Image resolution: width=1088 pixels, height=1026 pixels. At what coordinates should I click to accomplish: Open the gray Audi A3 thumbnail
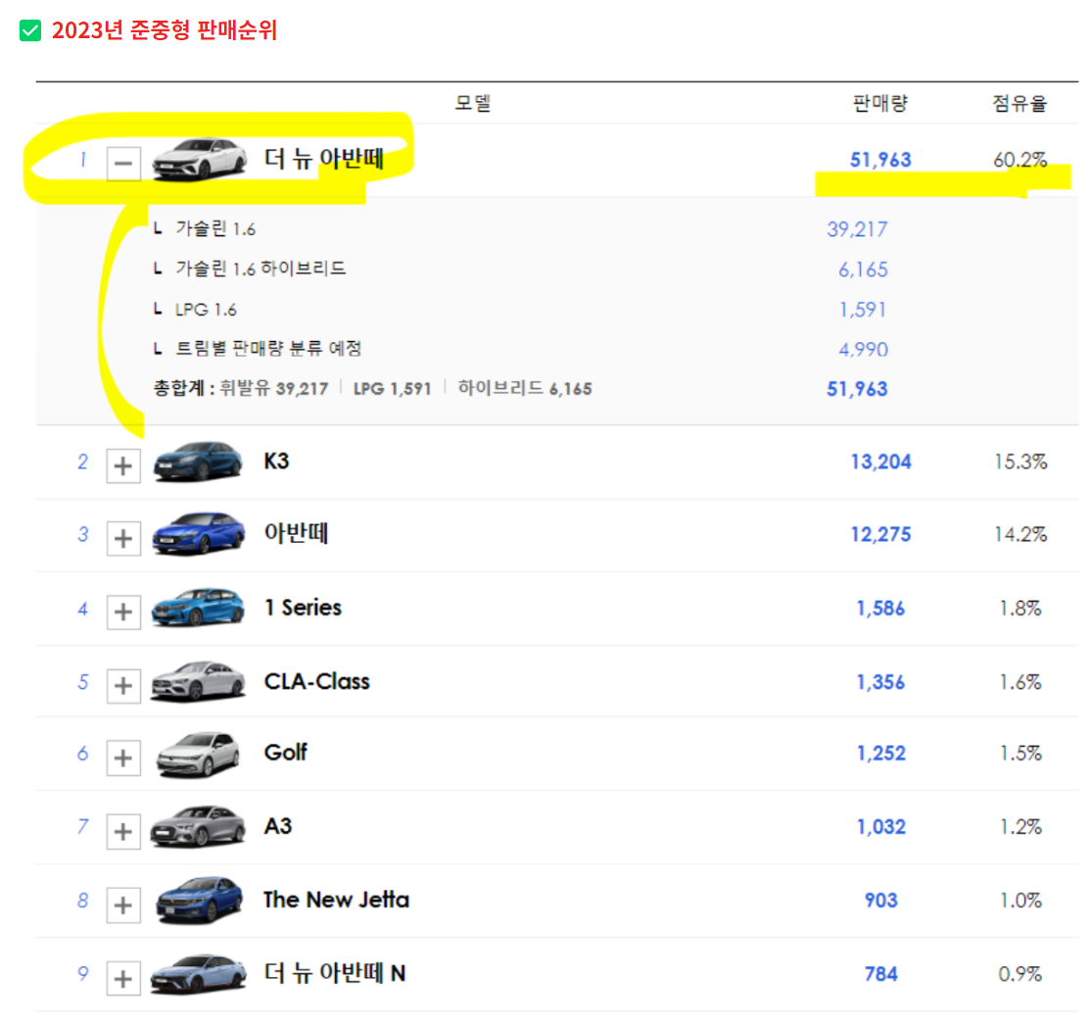(199, 827)
